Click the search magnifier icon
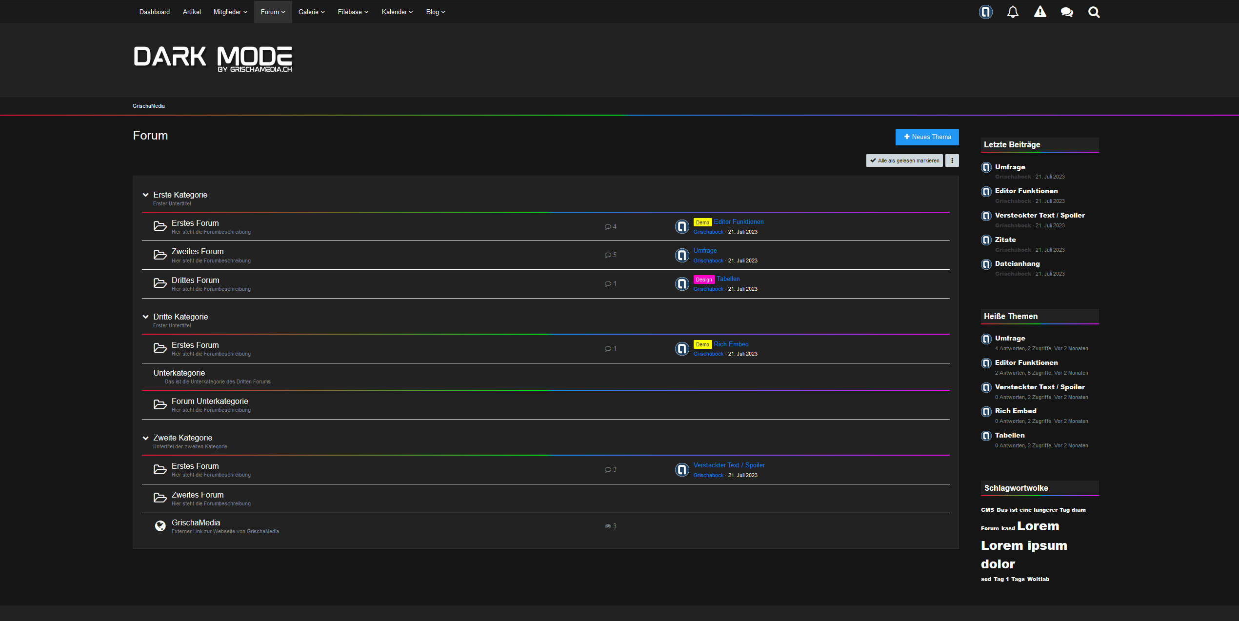Viewport: 1239px width, 621px height. click(x=1094, y=12)
